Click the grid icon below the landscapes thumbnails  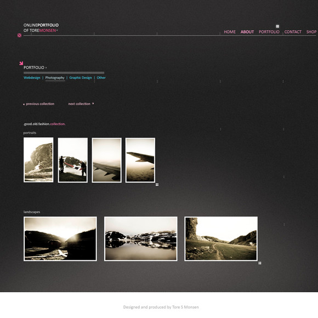click(260, 263)
